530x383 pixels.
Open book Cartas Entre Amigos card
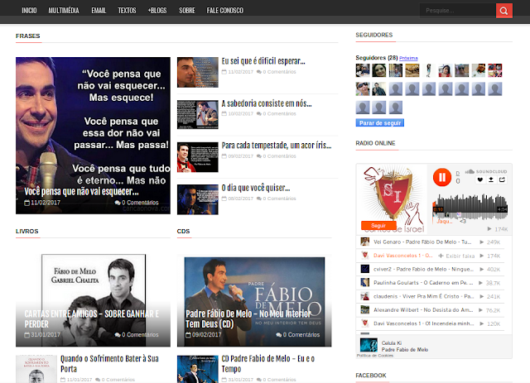point(93,300)
